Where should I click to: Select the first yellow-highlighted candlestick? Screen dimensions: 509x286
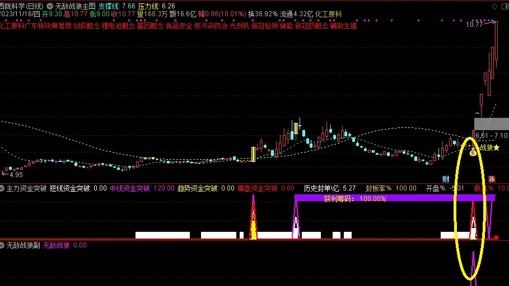(253, 154)
